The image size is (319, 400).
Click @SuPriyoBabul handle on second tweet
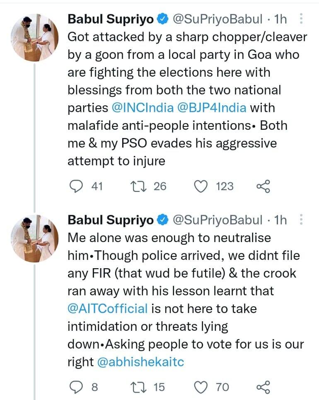[x=217, y=220]
